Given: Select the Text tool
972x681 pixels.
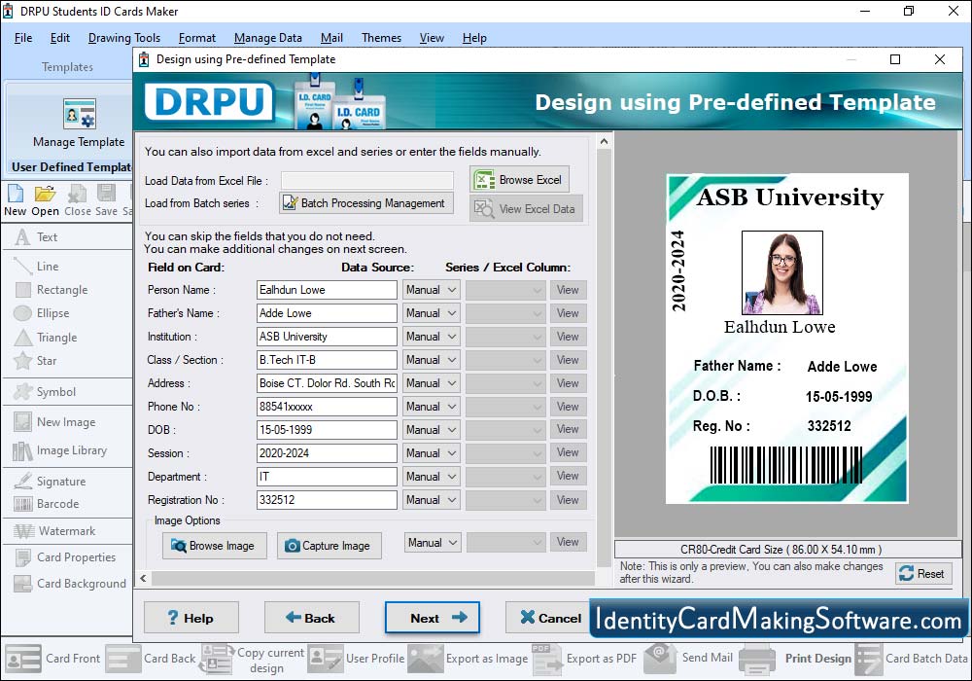Looking at the screenshot, I should click(35, 237).
